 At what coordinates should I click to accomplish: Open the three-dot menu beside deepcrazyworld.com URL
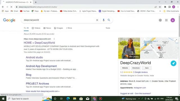[x=54, y=39]
